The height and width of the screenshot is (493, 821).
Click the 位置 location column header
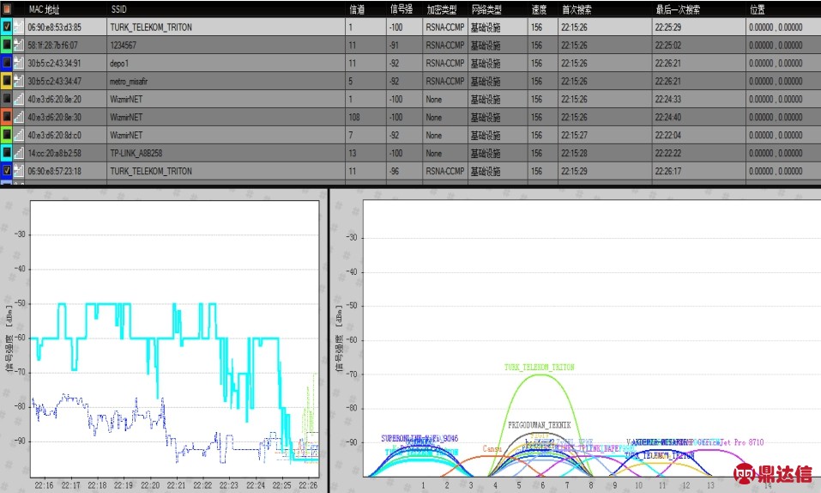click(x=758, y=9)
